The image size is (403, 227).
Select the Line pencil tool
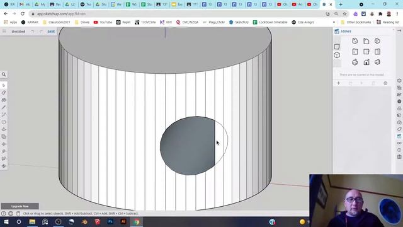click(x=4, y=107)
